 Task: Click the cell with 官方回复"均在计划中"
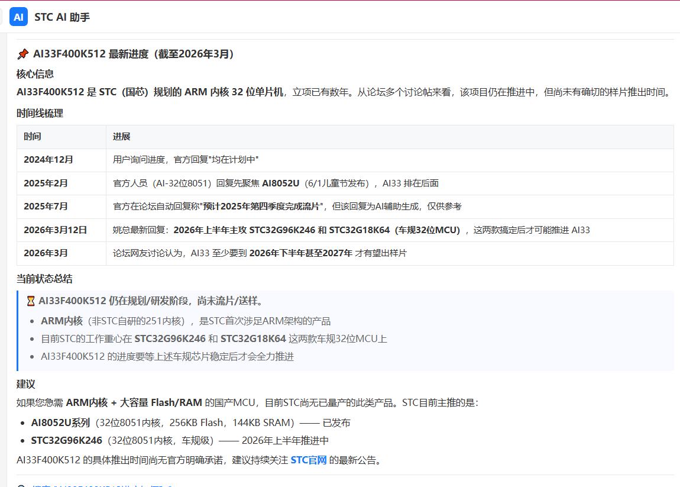pyautogui.click(x=390, y=160)
